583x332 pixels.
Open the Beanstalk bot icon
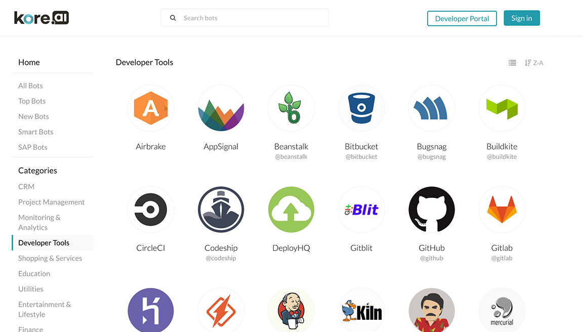click(291, 108)
